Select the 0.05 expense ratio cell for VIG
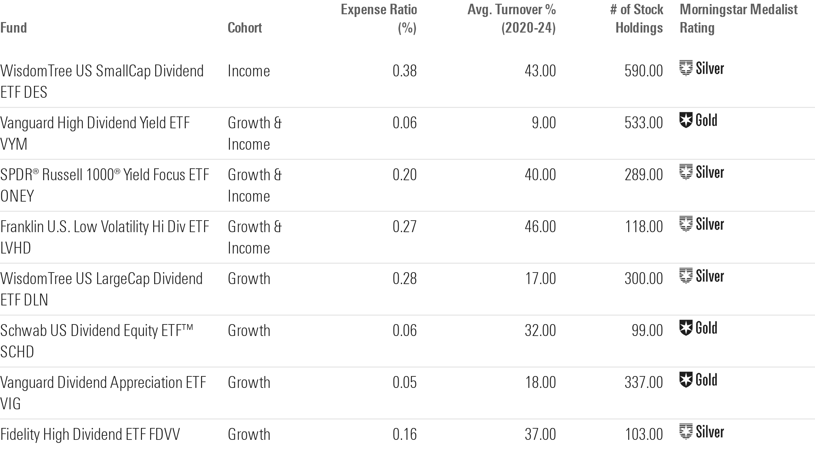Viewport: 815px width, 449px height. [x=404, y=382]
